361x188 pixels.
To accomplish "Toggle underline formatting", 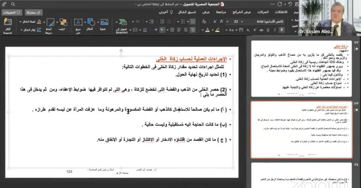I will [x=268, y=30].
